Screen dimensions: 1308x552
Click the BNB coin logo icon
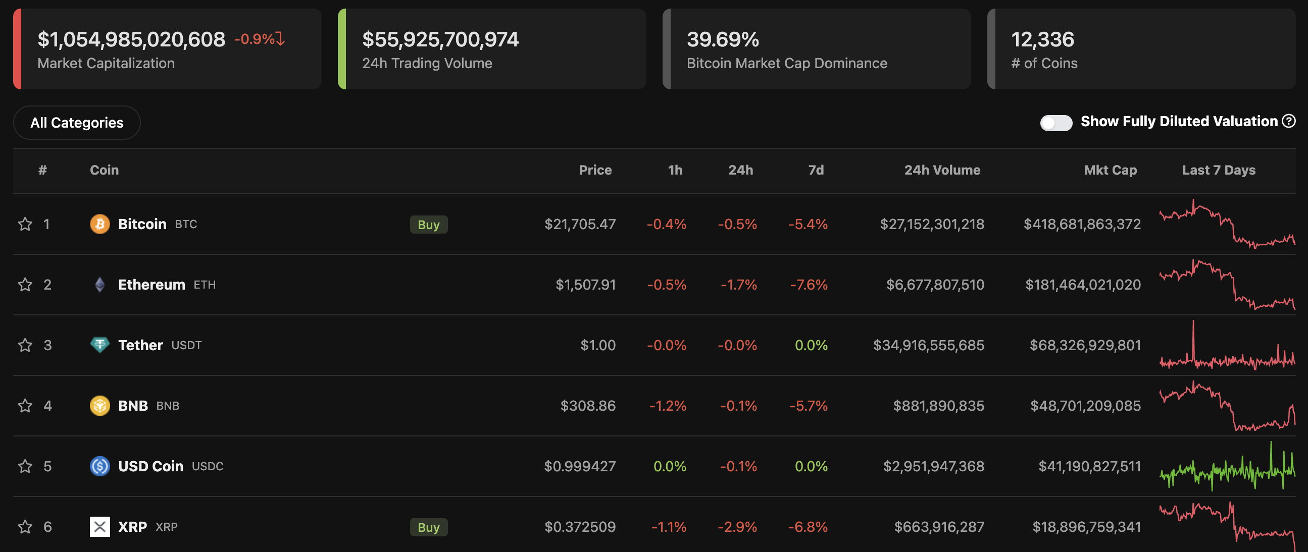[99, 406]
